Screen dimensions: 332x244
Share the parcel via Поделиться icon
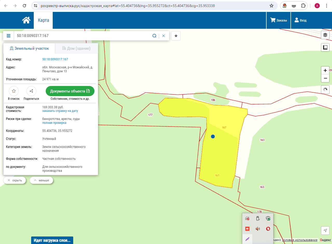(31, 91)
